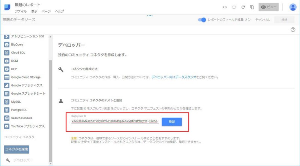This screenshot has height=166, width=300.
Task: Select the DFP connector icon
Action: pyautogui.click(x=6, y=69)
